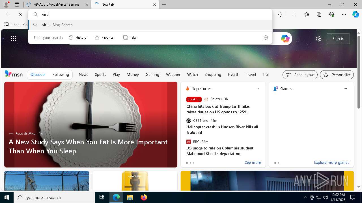This screenshot has height=203, width=362.
Task: Open the notification center icon
Action: tap(353, 197)
